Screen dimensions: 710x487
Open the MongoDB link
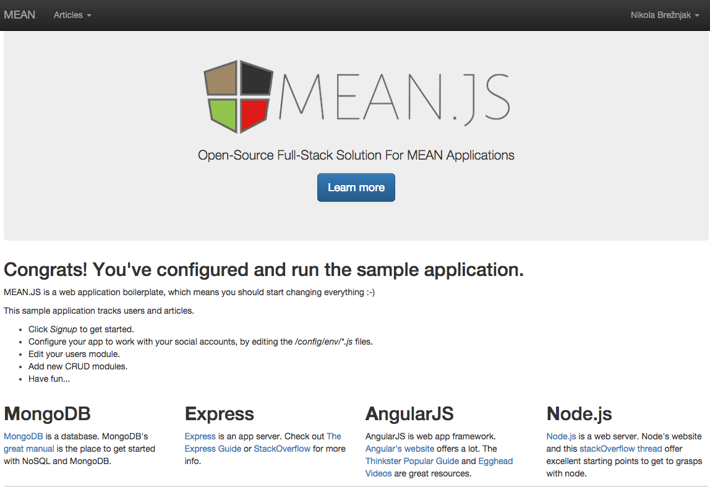[x=24, y=436]
